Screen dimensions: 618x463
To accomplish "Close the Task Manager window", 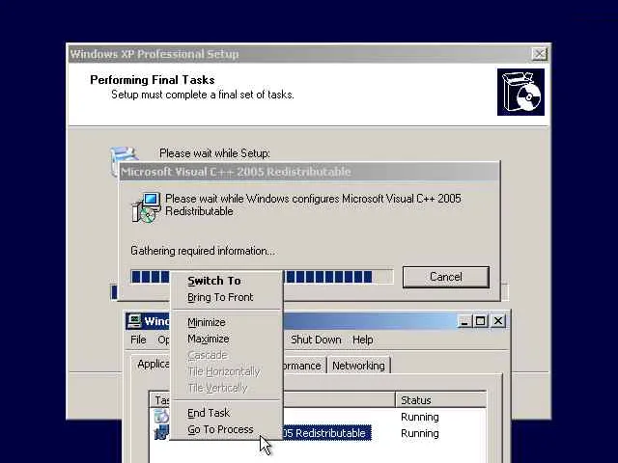I will pyautogui.click(x=498, y=321).
